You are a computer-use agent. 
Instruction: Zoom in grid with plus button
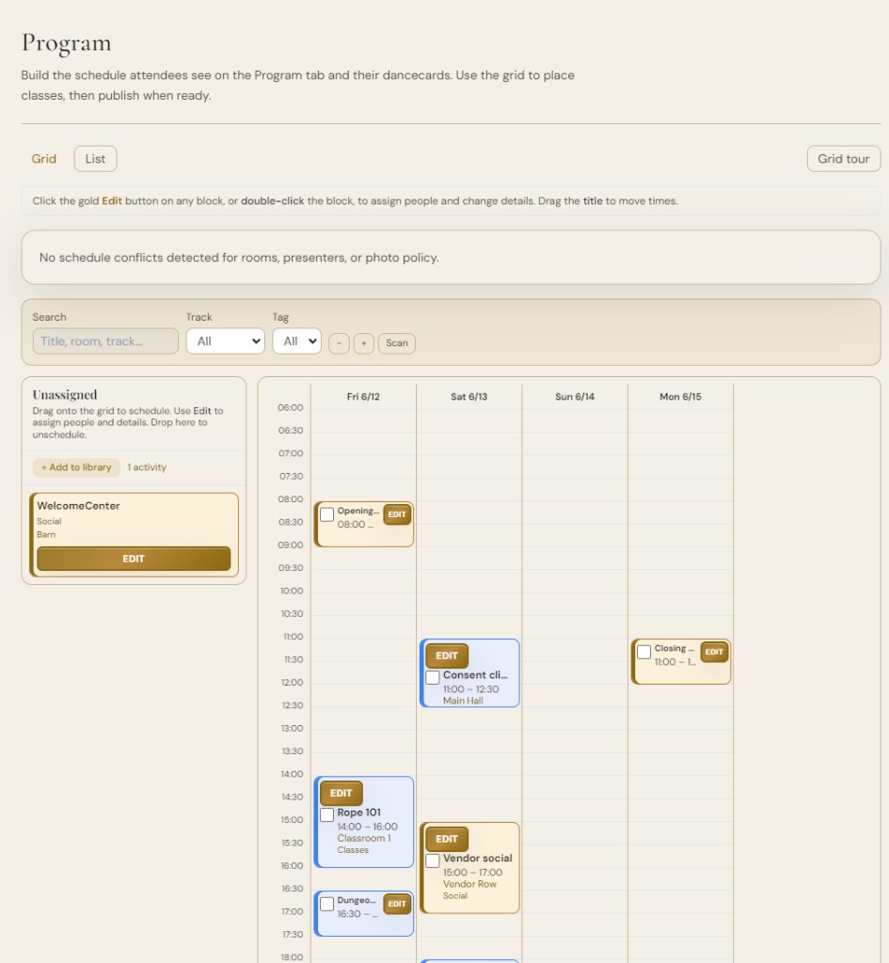tap(364, 342)
